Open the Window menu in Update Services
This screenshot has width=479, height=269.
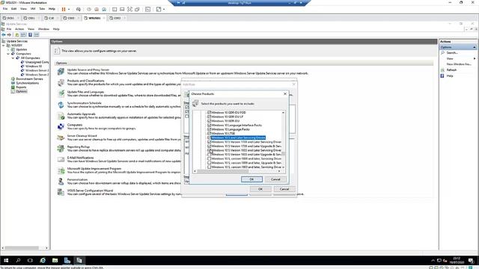pos(43,29)
